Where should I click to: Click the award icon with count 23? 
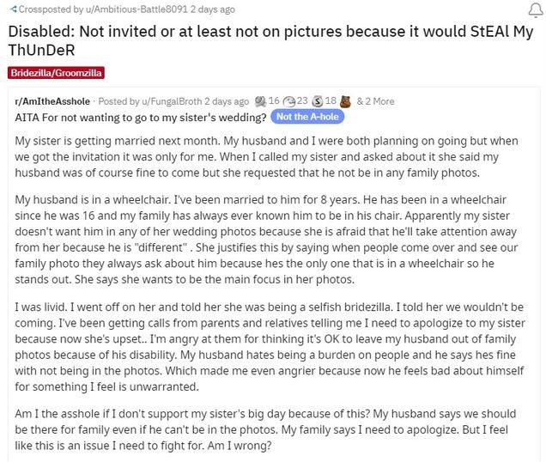[x=288, y=101]
